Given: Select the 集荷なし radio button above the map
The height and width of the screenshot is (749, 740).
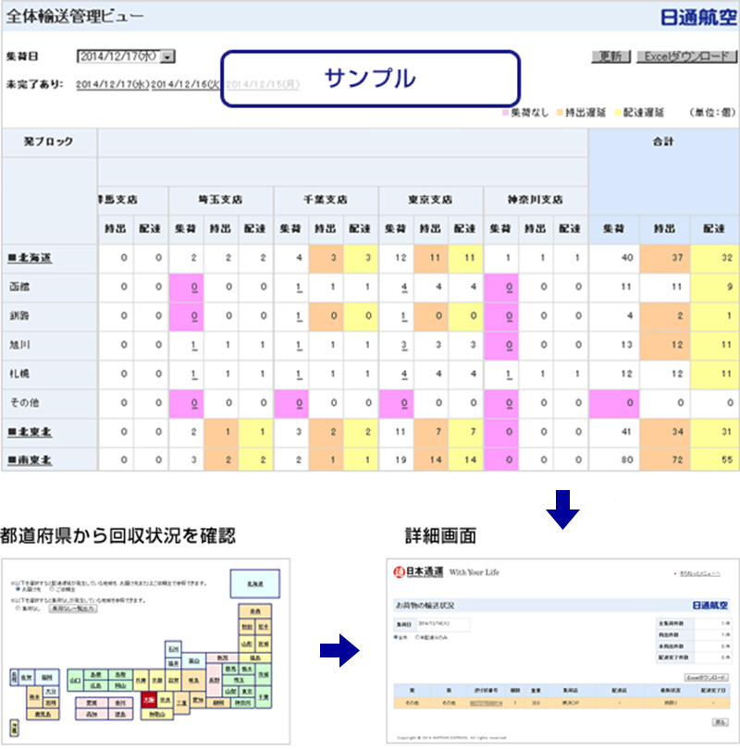Looking at the screenshot, I should (18, 608).
